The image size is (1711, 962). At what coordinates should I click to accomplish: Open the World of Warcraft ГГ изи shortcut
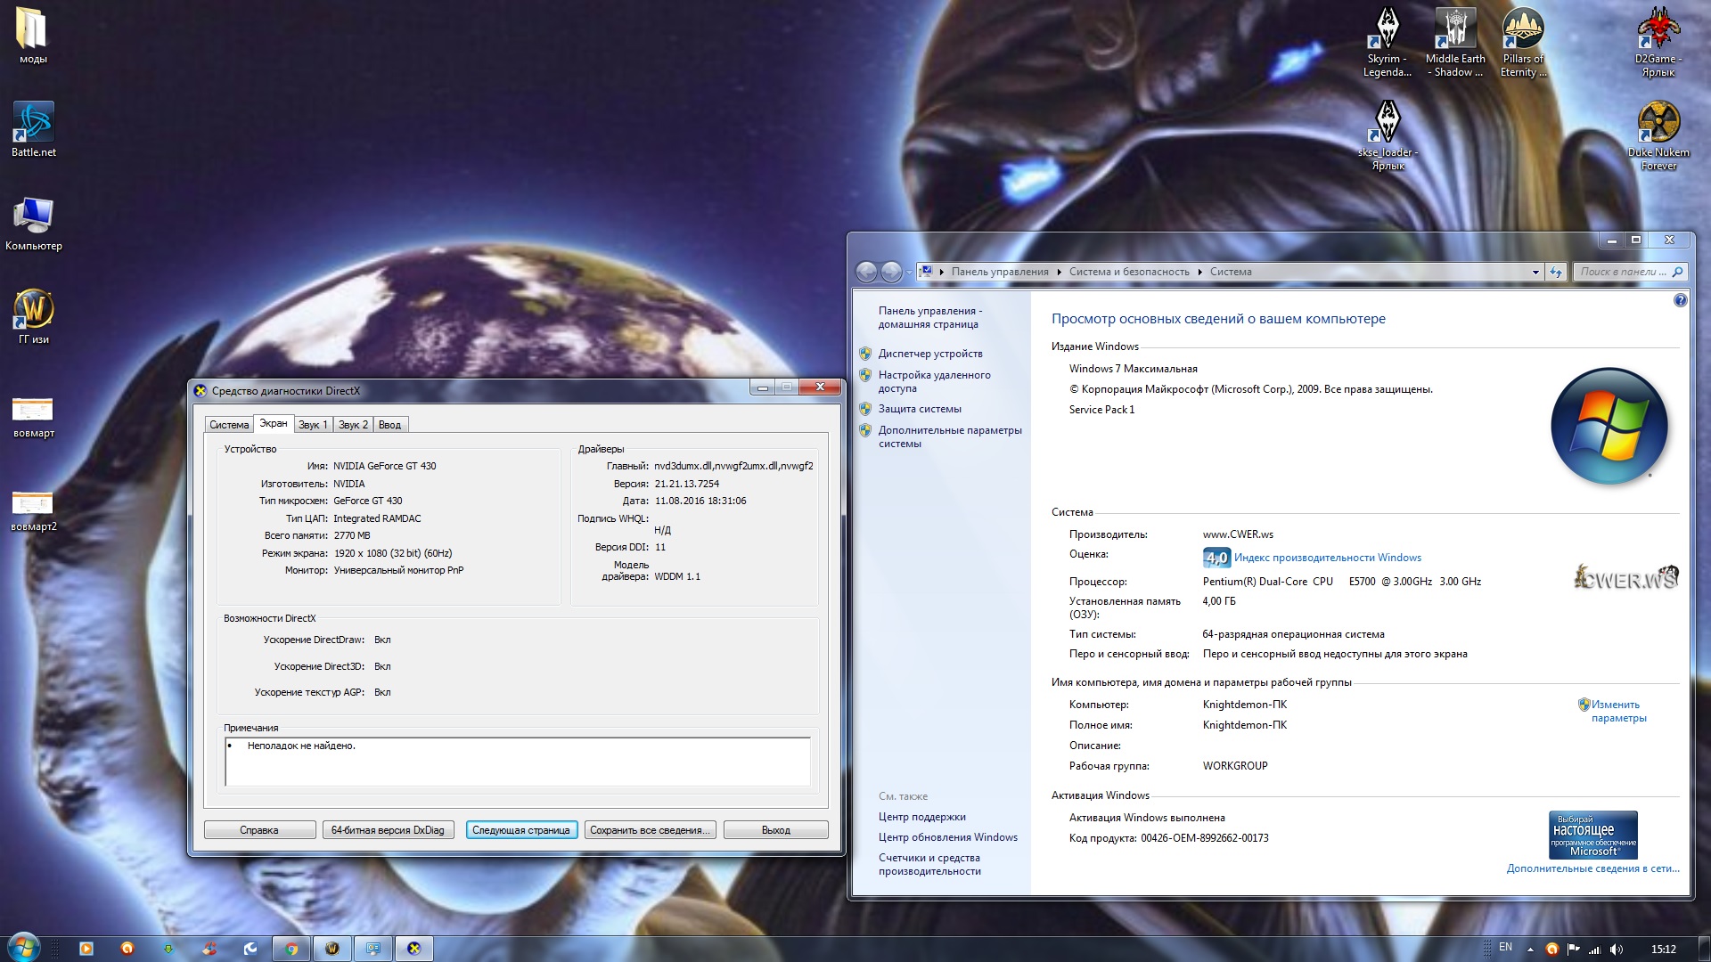pos(33,316)
